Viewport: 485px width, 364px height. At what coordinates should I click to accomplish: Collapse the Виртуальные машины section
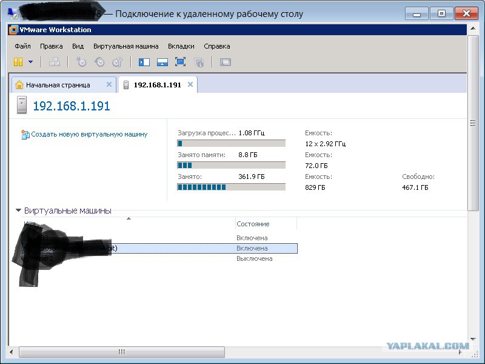[x=18, y=211]
